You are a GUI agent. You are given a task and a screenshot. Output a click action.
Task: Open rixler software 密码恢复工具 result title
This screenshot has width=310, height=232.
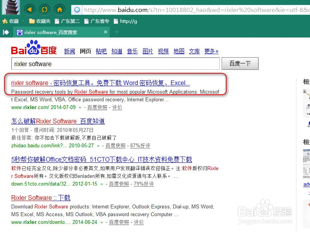[100, 83]
